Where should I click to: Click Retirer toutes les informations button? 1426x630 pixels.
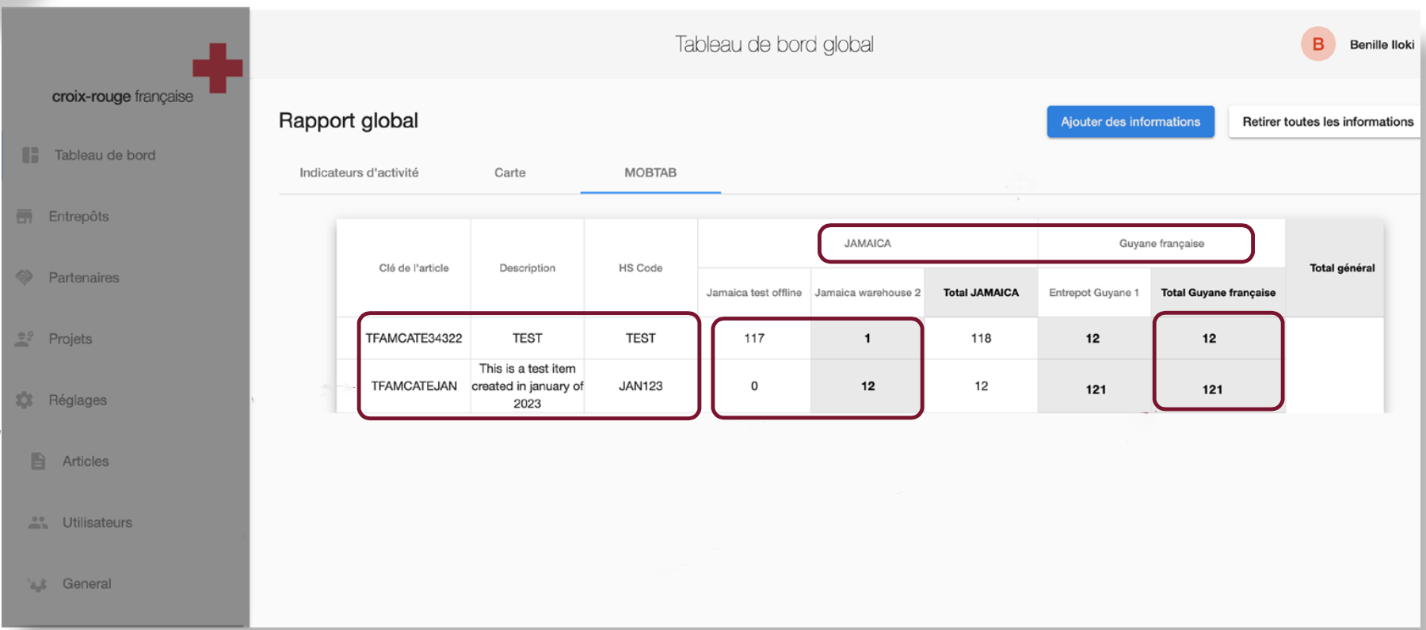point(1327,122)
